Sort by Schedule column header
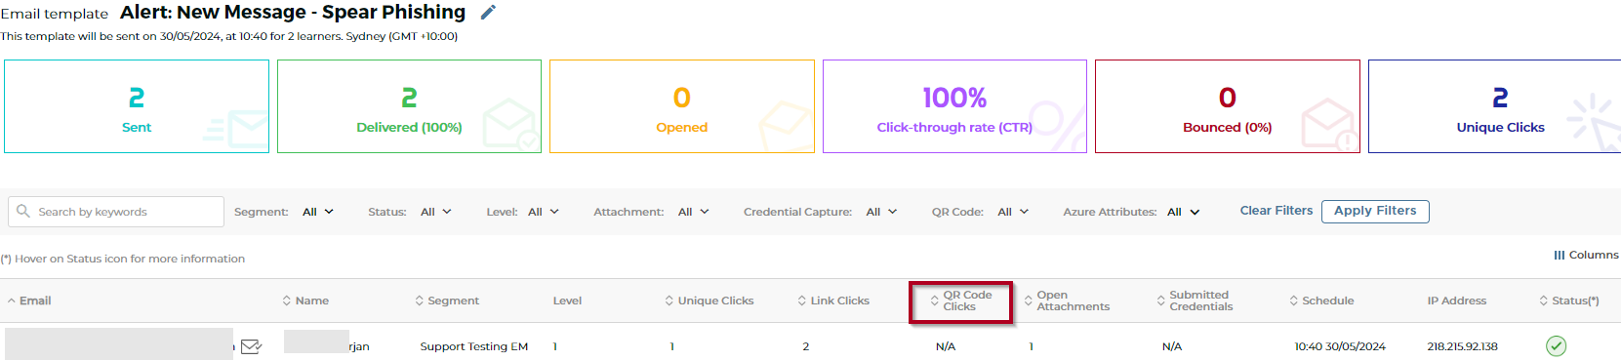The image size is (1621, 361). pos(1321,301)
